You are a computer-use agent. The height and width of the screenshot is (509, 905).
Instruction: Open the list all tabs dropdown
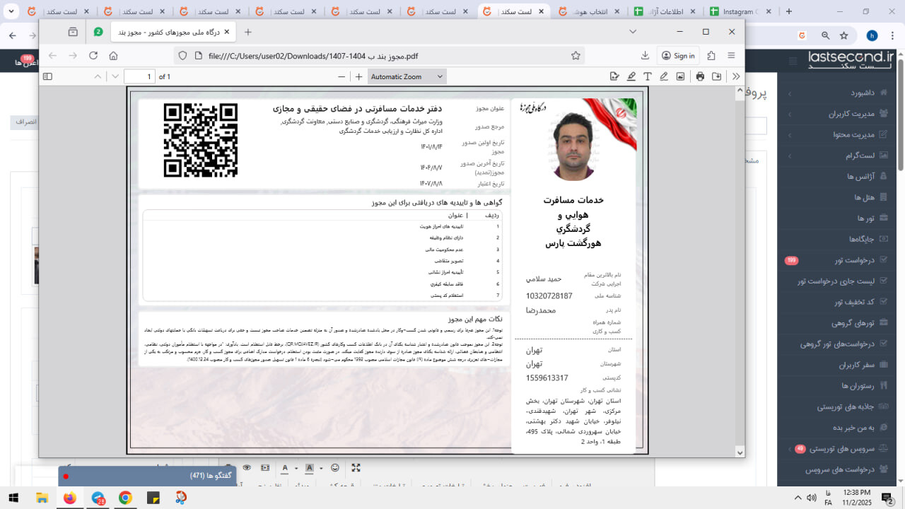633,32
